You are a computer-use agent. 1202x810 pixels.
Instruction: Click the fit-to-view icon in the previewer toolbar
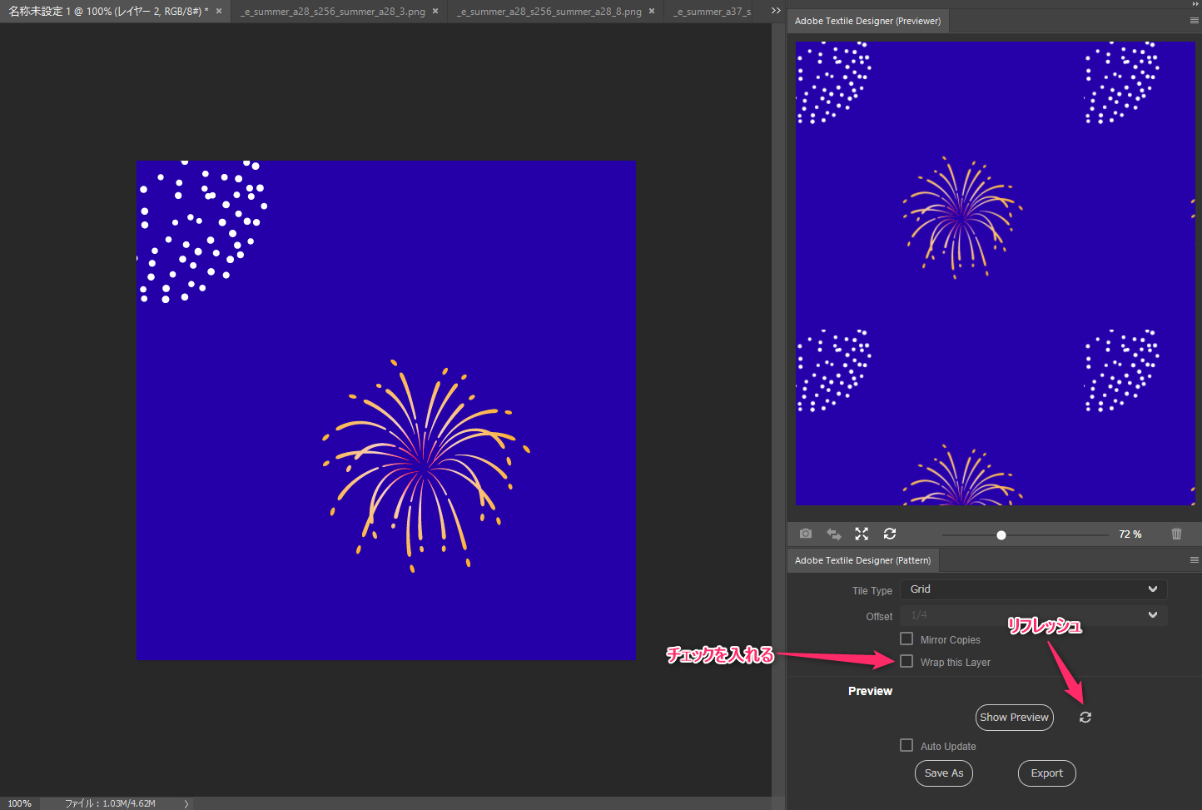tap(862, 534)
